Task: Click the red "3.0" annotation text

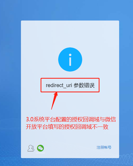Action: pyautogui.click(x=30, y=119)
